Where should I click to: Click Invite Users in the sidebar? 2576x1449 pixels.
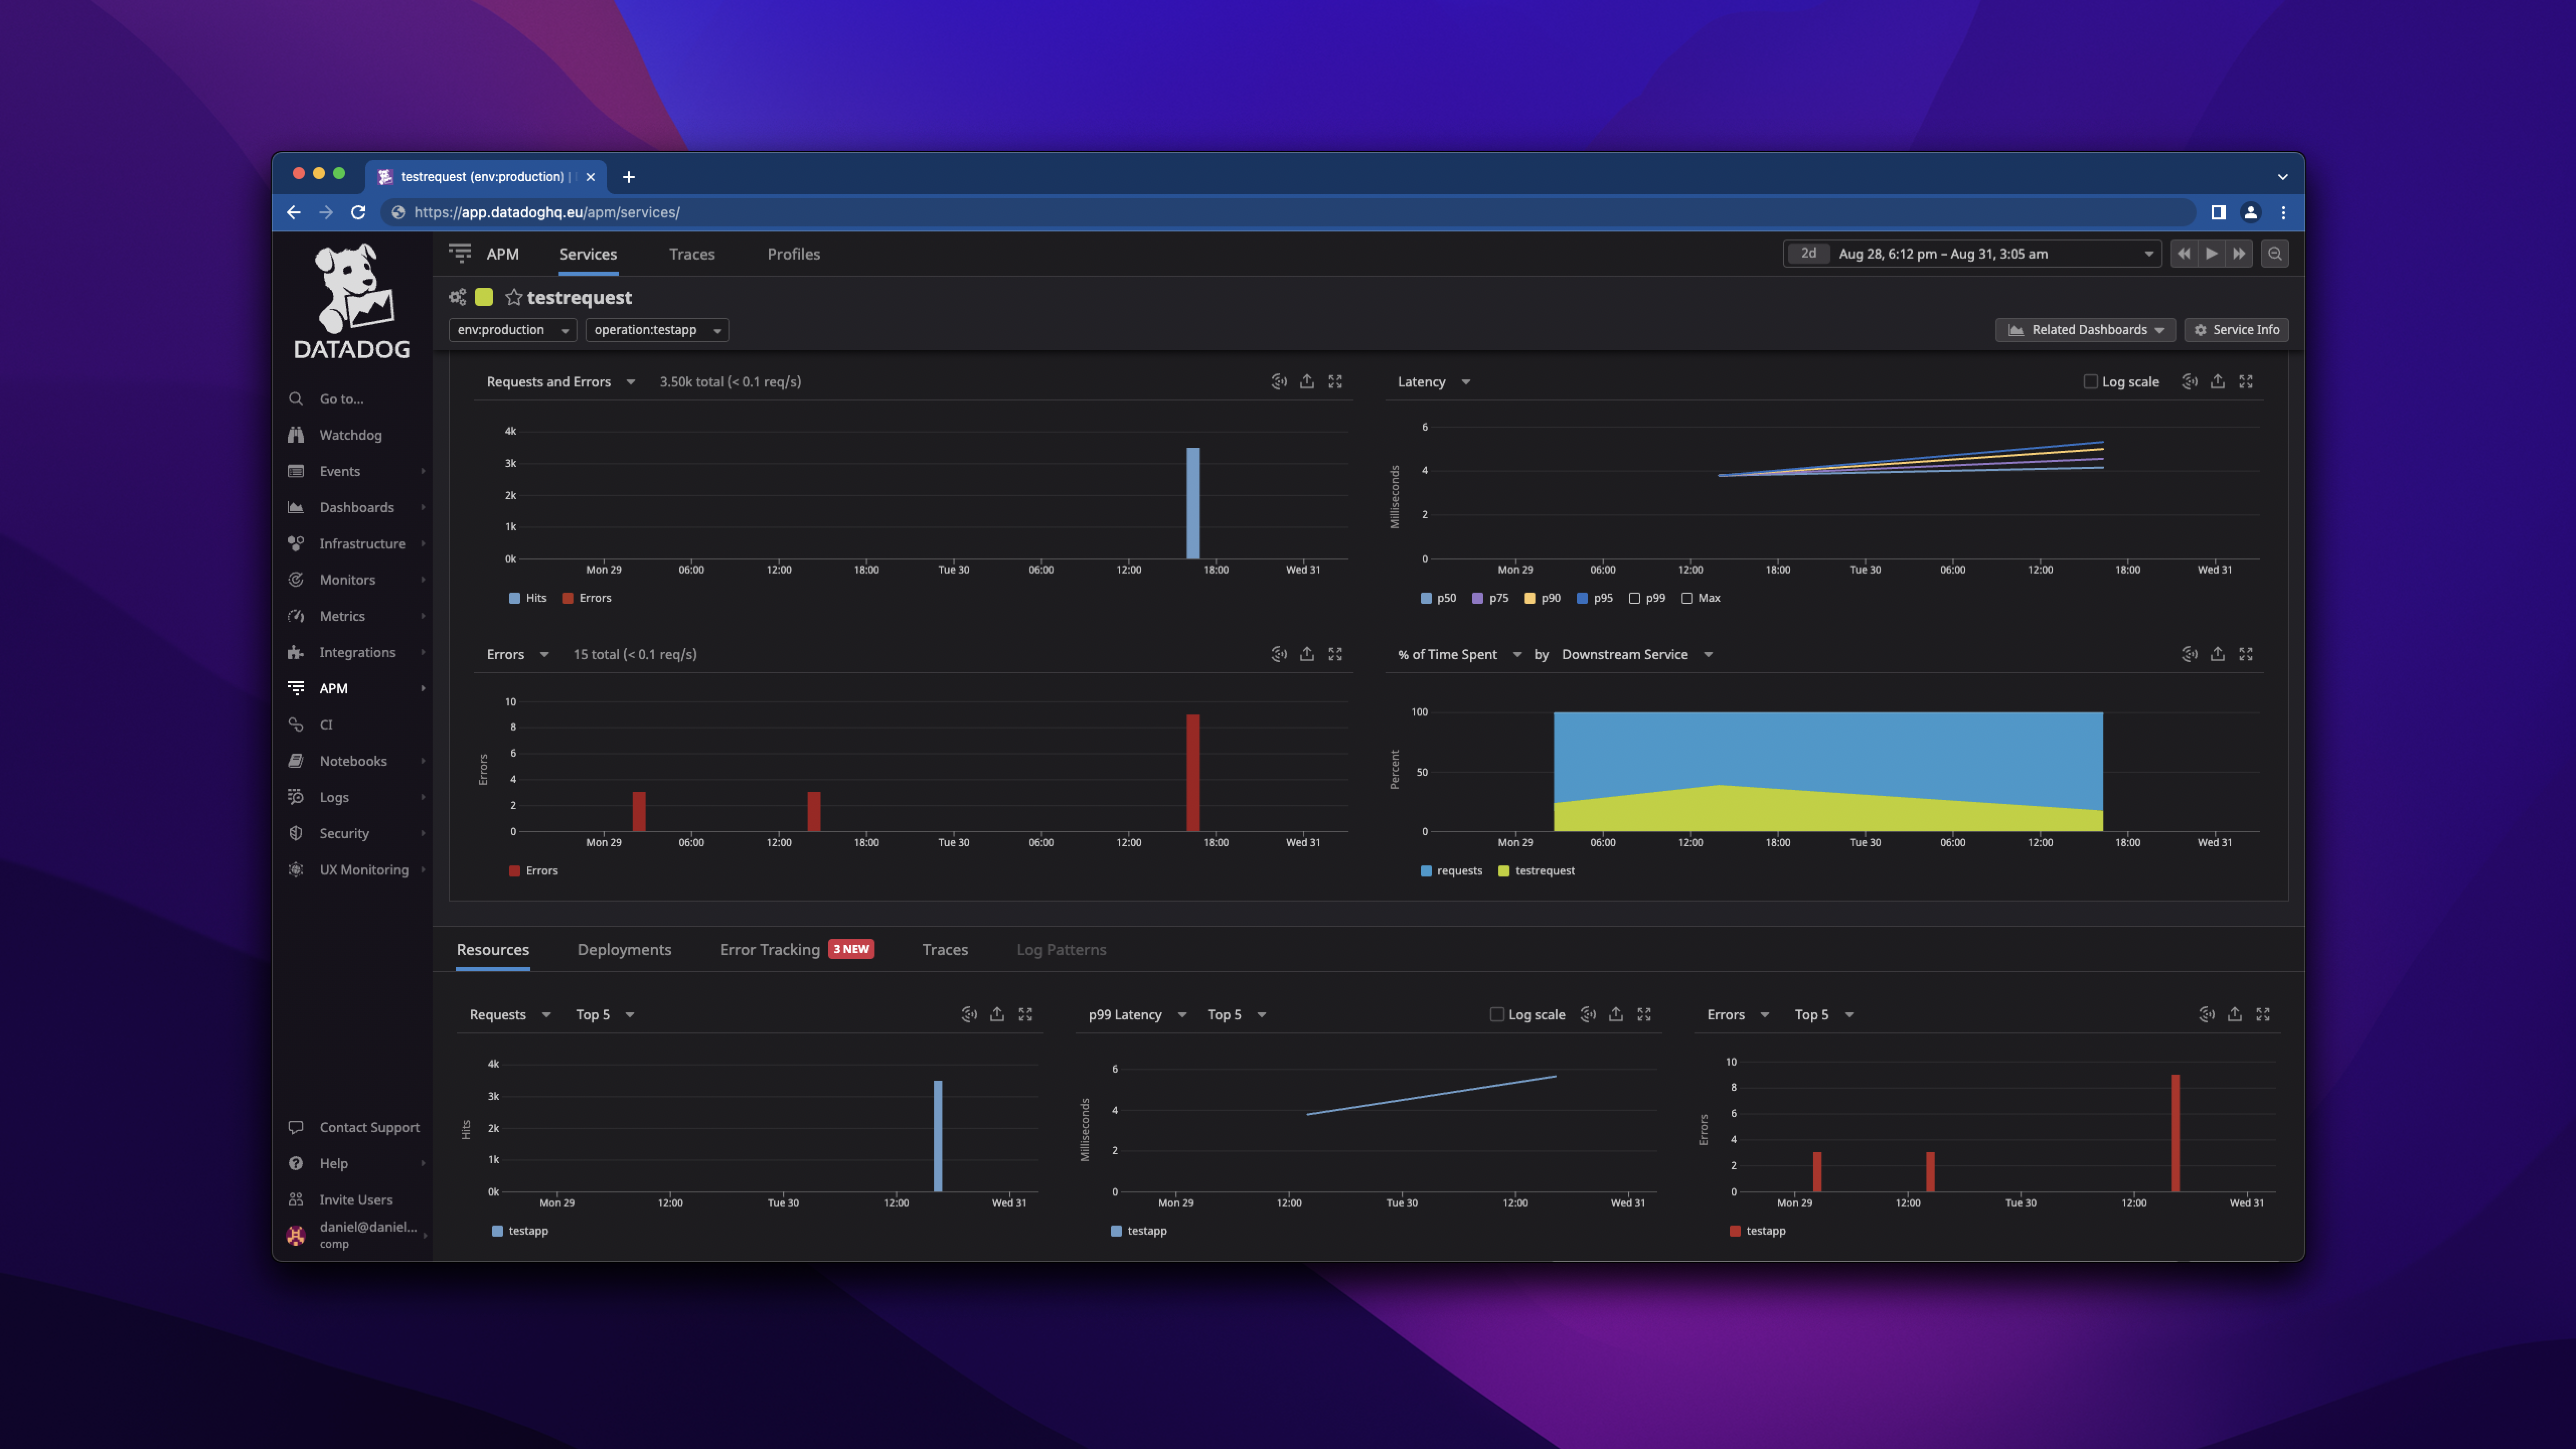coord(355,1199)
